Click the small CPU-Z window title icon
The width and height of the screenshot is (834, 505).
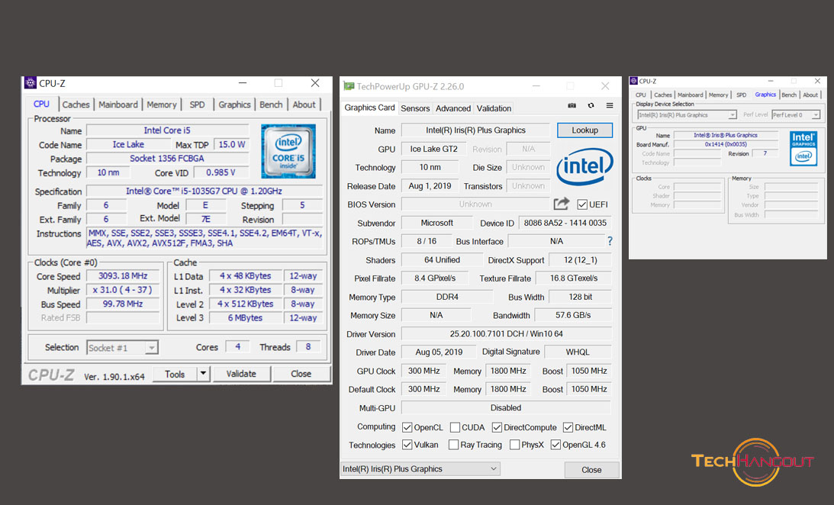tap(633, 81)
